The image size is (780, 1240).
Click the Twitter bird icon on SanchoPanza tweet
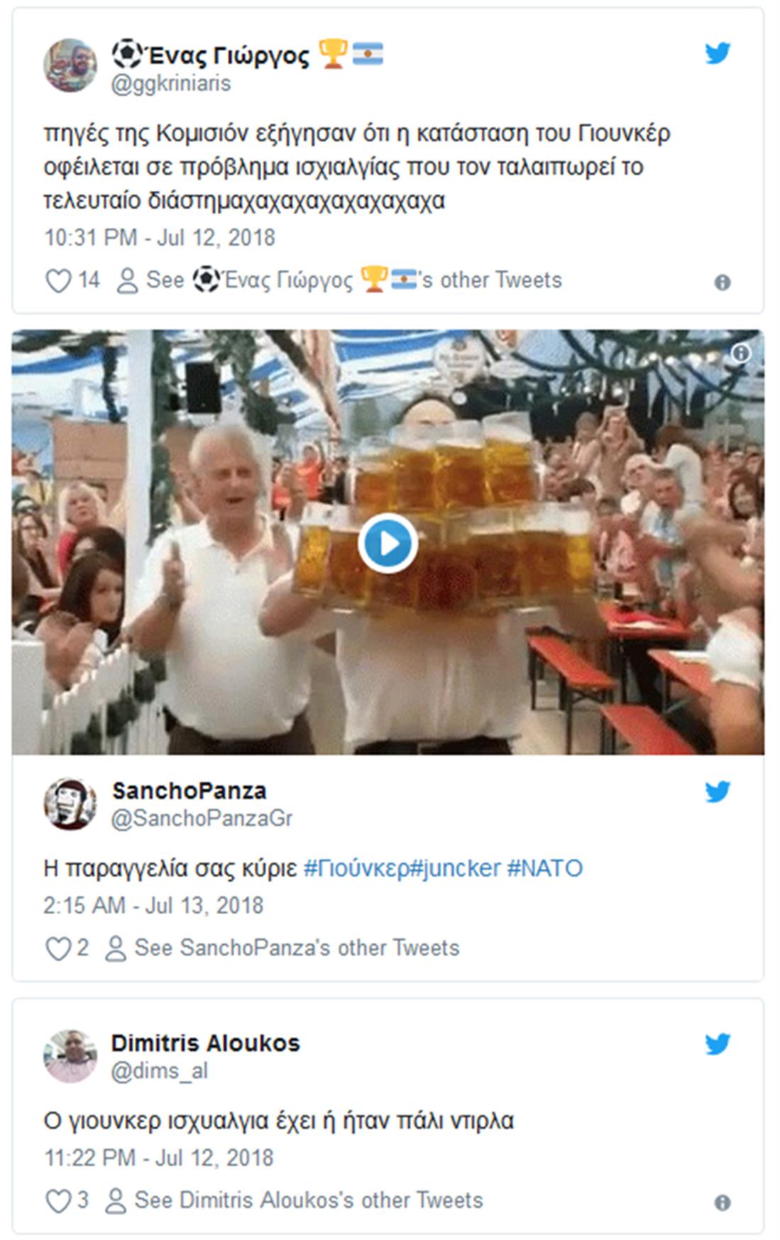click(x=718, y=791)
